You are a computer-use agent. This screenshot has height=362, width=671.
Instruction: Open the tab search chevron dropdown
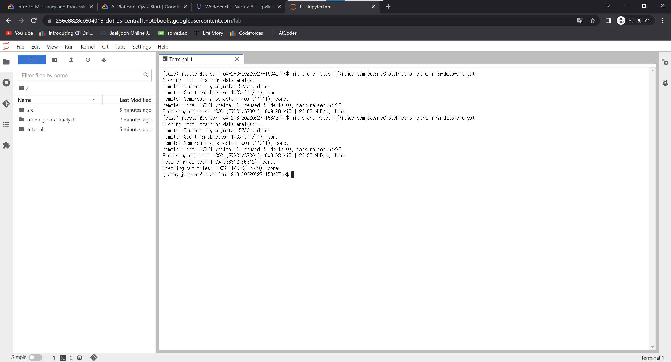[608, 6]
